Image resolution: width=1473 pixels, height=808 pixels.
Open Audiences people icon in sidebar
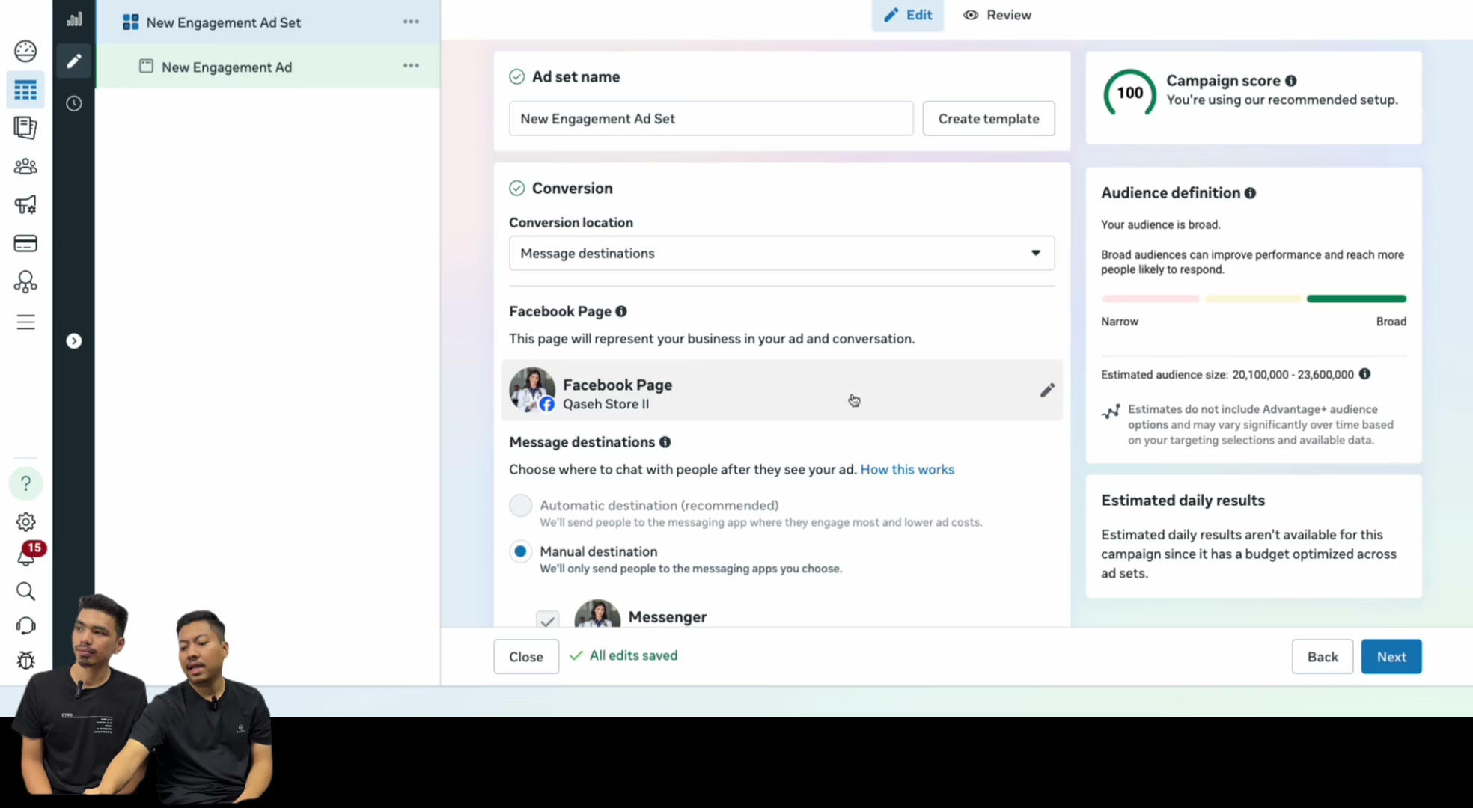click(x=25, y=166)
